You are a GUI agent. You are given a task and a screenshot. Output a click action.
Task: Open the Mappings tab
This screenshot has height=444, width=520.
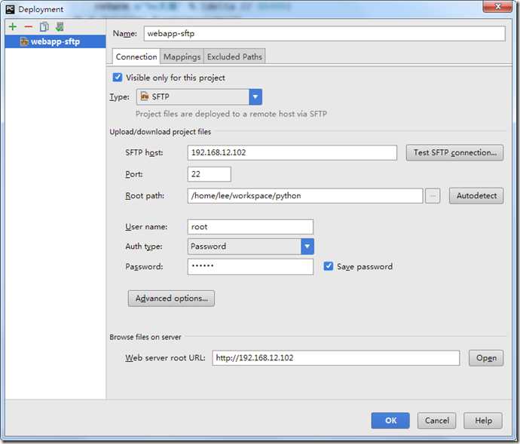point(182,57)
